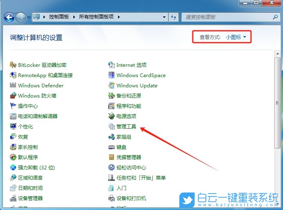283x210 pixels.
Task: Open the 个性化 link
Action: (25, 126)
